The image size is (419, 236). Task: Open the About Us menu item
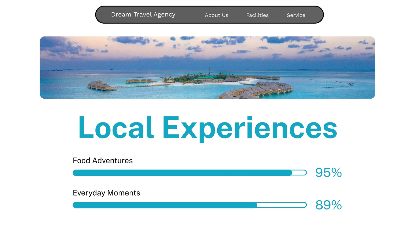tap(217, 15)
